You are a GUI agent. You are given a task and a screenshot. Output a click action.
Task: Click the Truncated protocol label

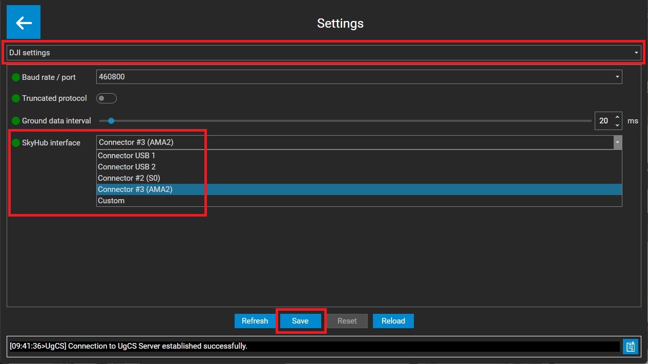click(54, 98)
